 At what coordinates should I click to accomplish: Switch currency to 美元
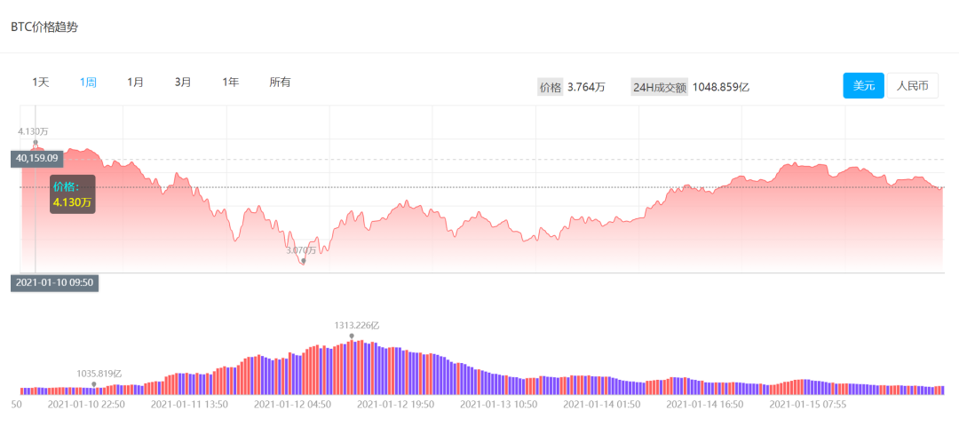pyautogui.click(x=863, y=86)
